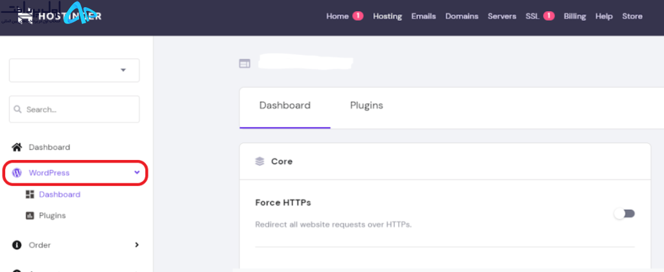Click the grid icon next to WordPress Dashboard
664x272 pixels.
[x=30, y=194]
